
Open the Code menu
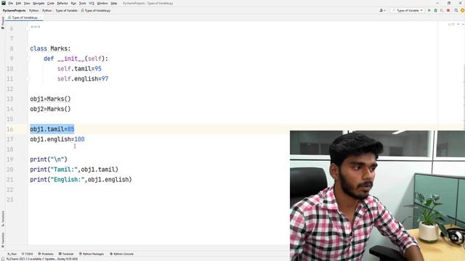tap(51, 3)
